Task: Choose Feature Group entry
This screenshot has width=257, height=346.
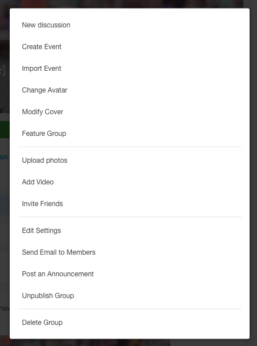Action: point(130,134)
